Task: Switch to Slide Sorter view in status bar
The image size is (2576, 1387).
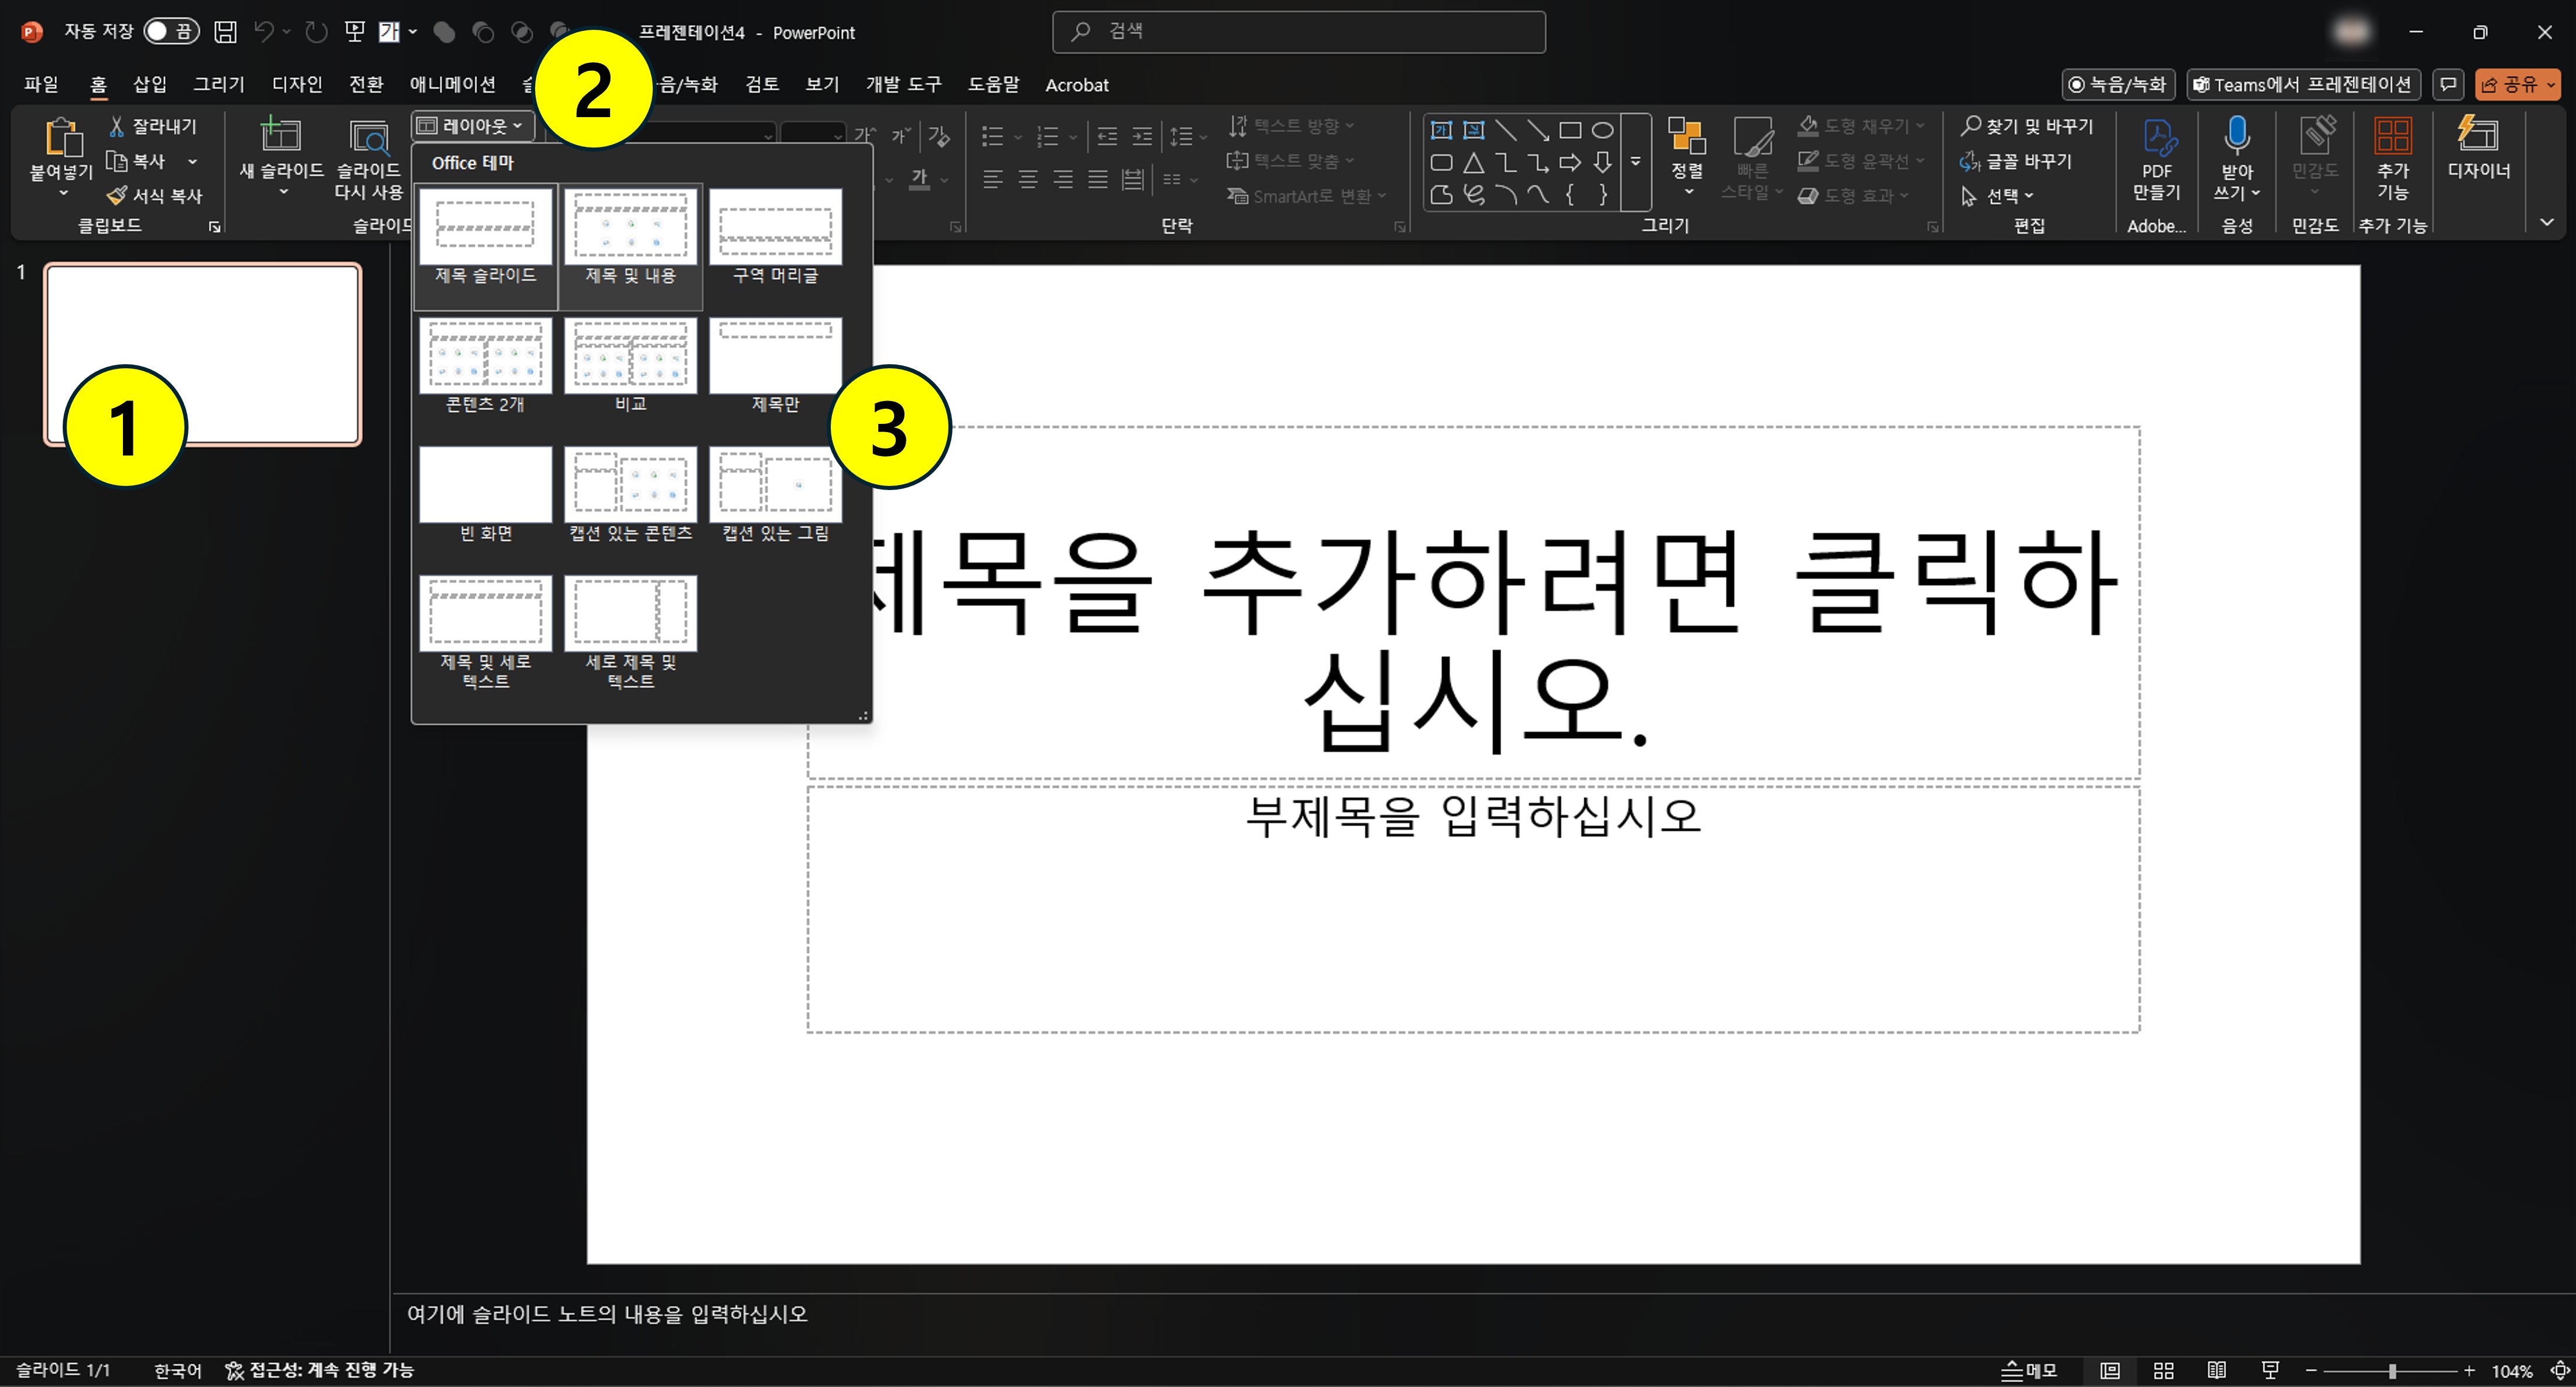Action: coord(2163,1371)
